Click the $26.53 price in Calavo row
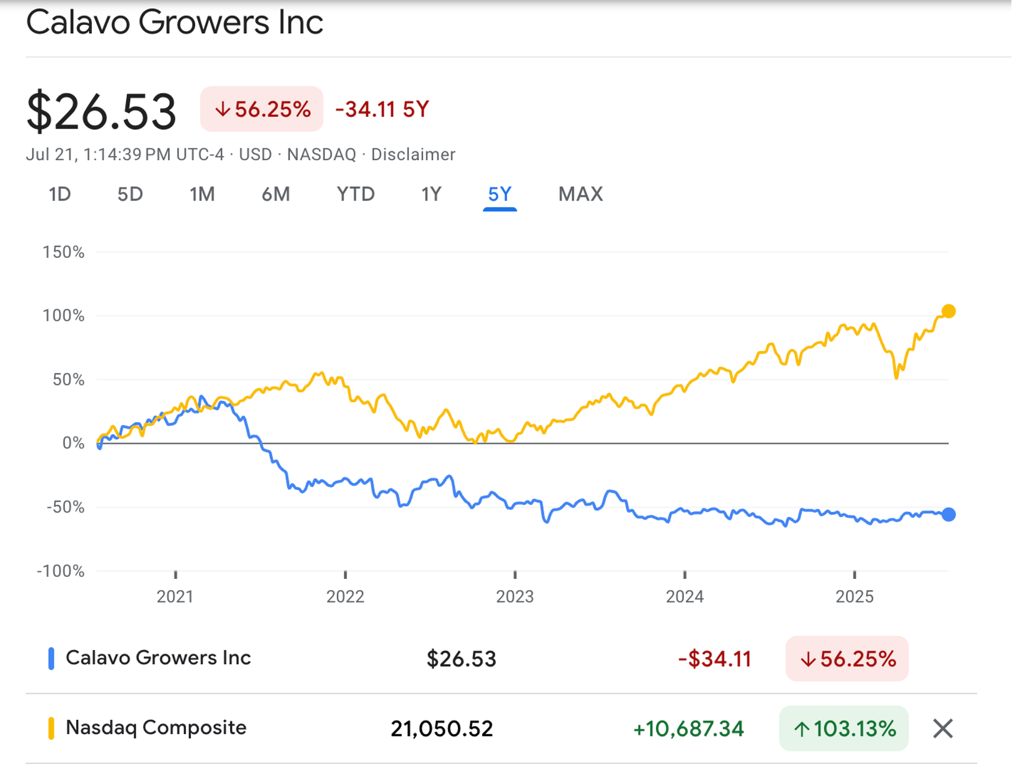 coord(462,659)
